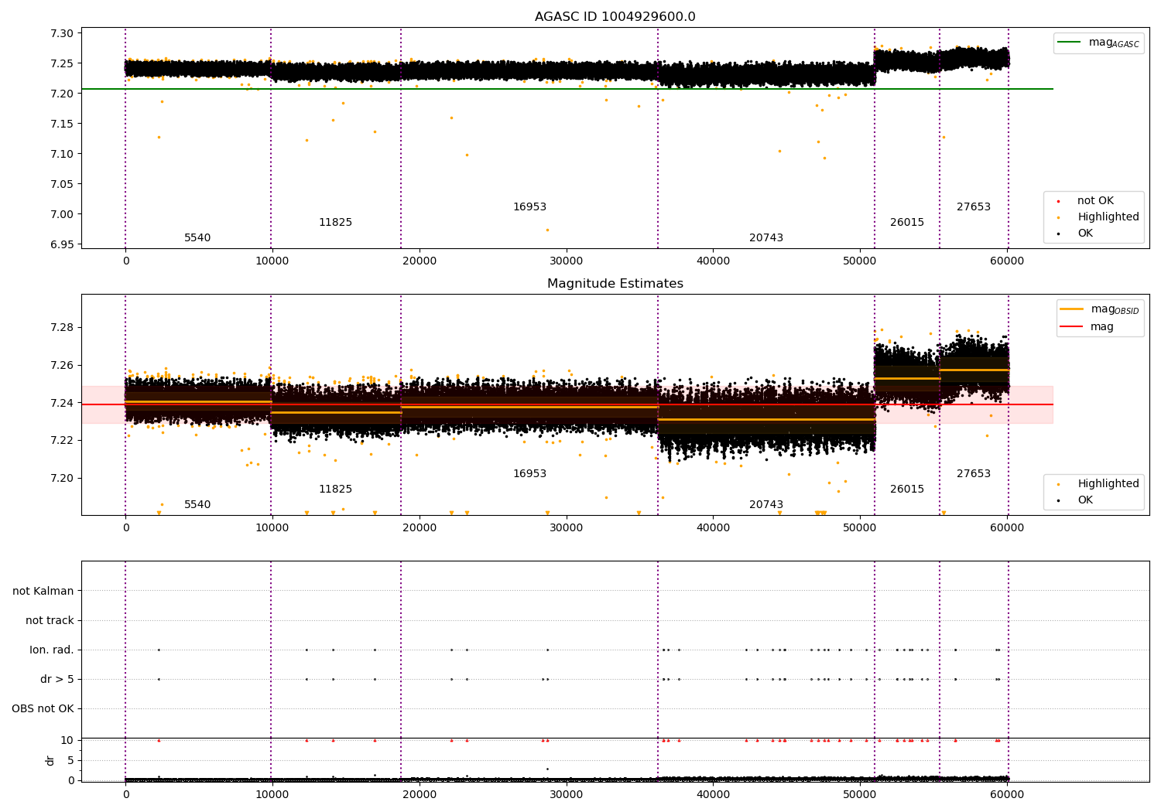Click the 'OBS not OK' row label

pyautogui.click(x=43, y=708)
